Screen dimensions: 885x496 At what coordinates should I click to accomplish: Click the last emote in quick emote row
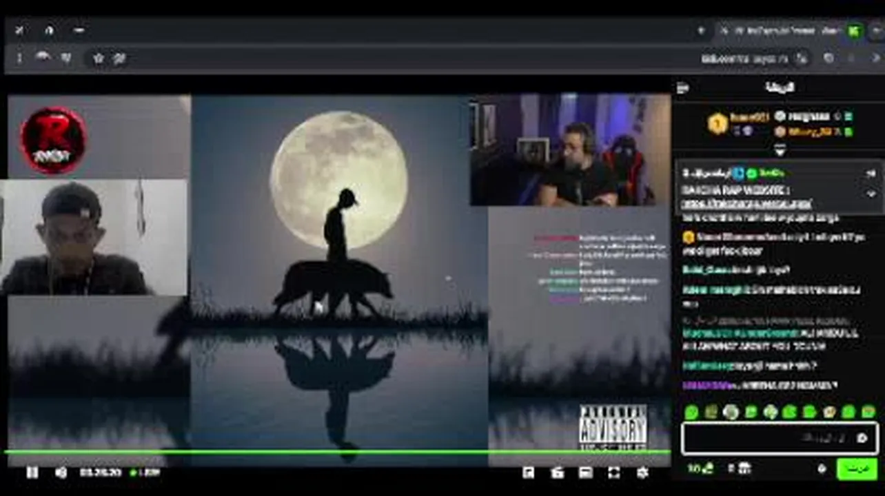point(868,412)
